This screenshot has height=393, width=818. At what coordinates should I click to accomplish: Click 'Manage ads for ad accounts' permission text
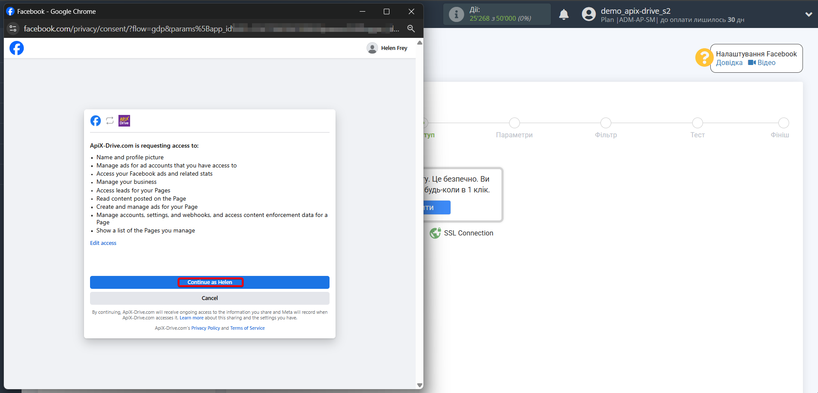click(x=167, y=166)
